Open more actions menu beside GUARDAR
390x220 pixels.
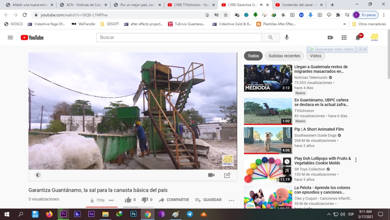coord(231,200)
